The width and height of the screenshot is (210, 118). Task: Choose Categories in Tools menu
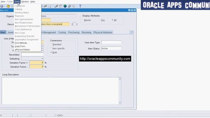[x=28, y=6]
